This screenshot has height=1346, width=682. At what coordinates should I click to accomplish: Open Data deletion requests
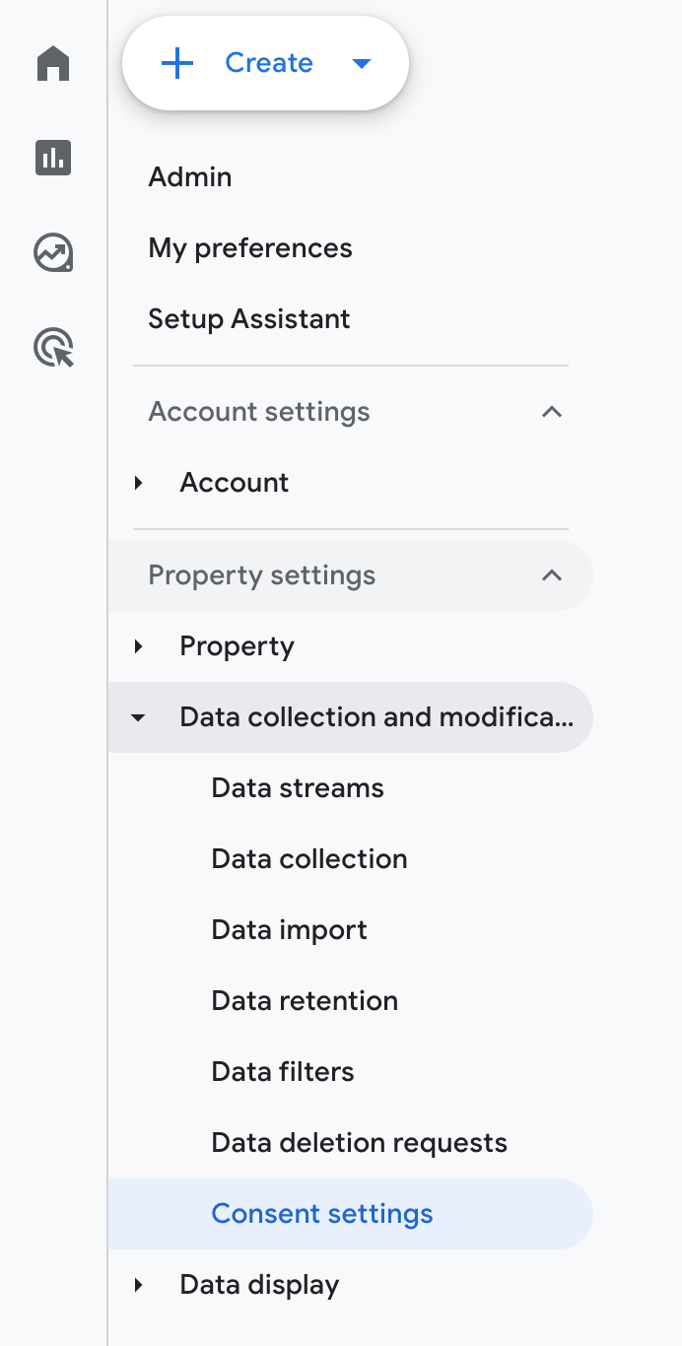(x=359, y=1143)
